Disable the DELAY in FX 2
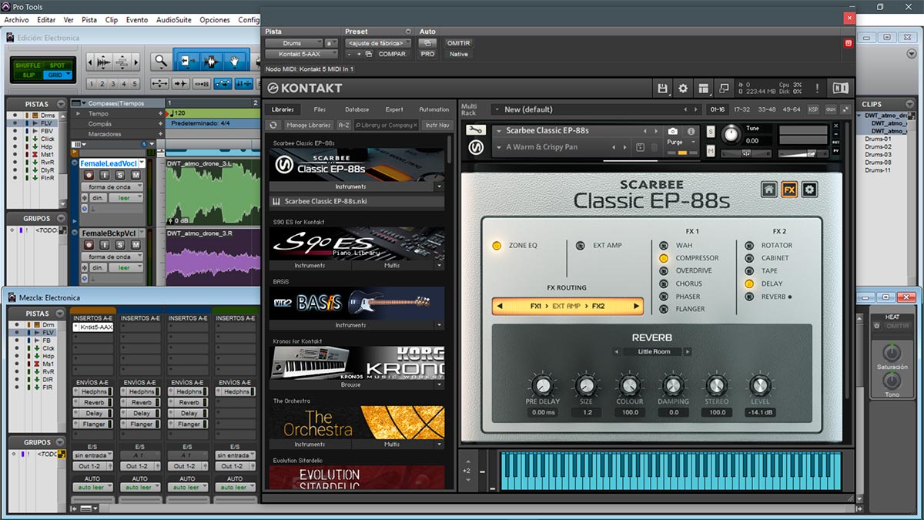Screen dimensions: 924x520 [749, 283]
